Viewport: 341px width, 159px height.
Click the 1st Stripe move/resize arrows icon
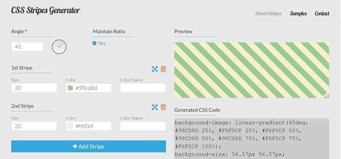pos(155,69)
